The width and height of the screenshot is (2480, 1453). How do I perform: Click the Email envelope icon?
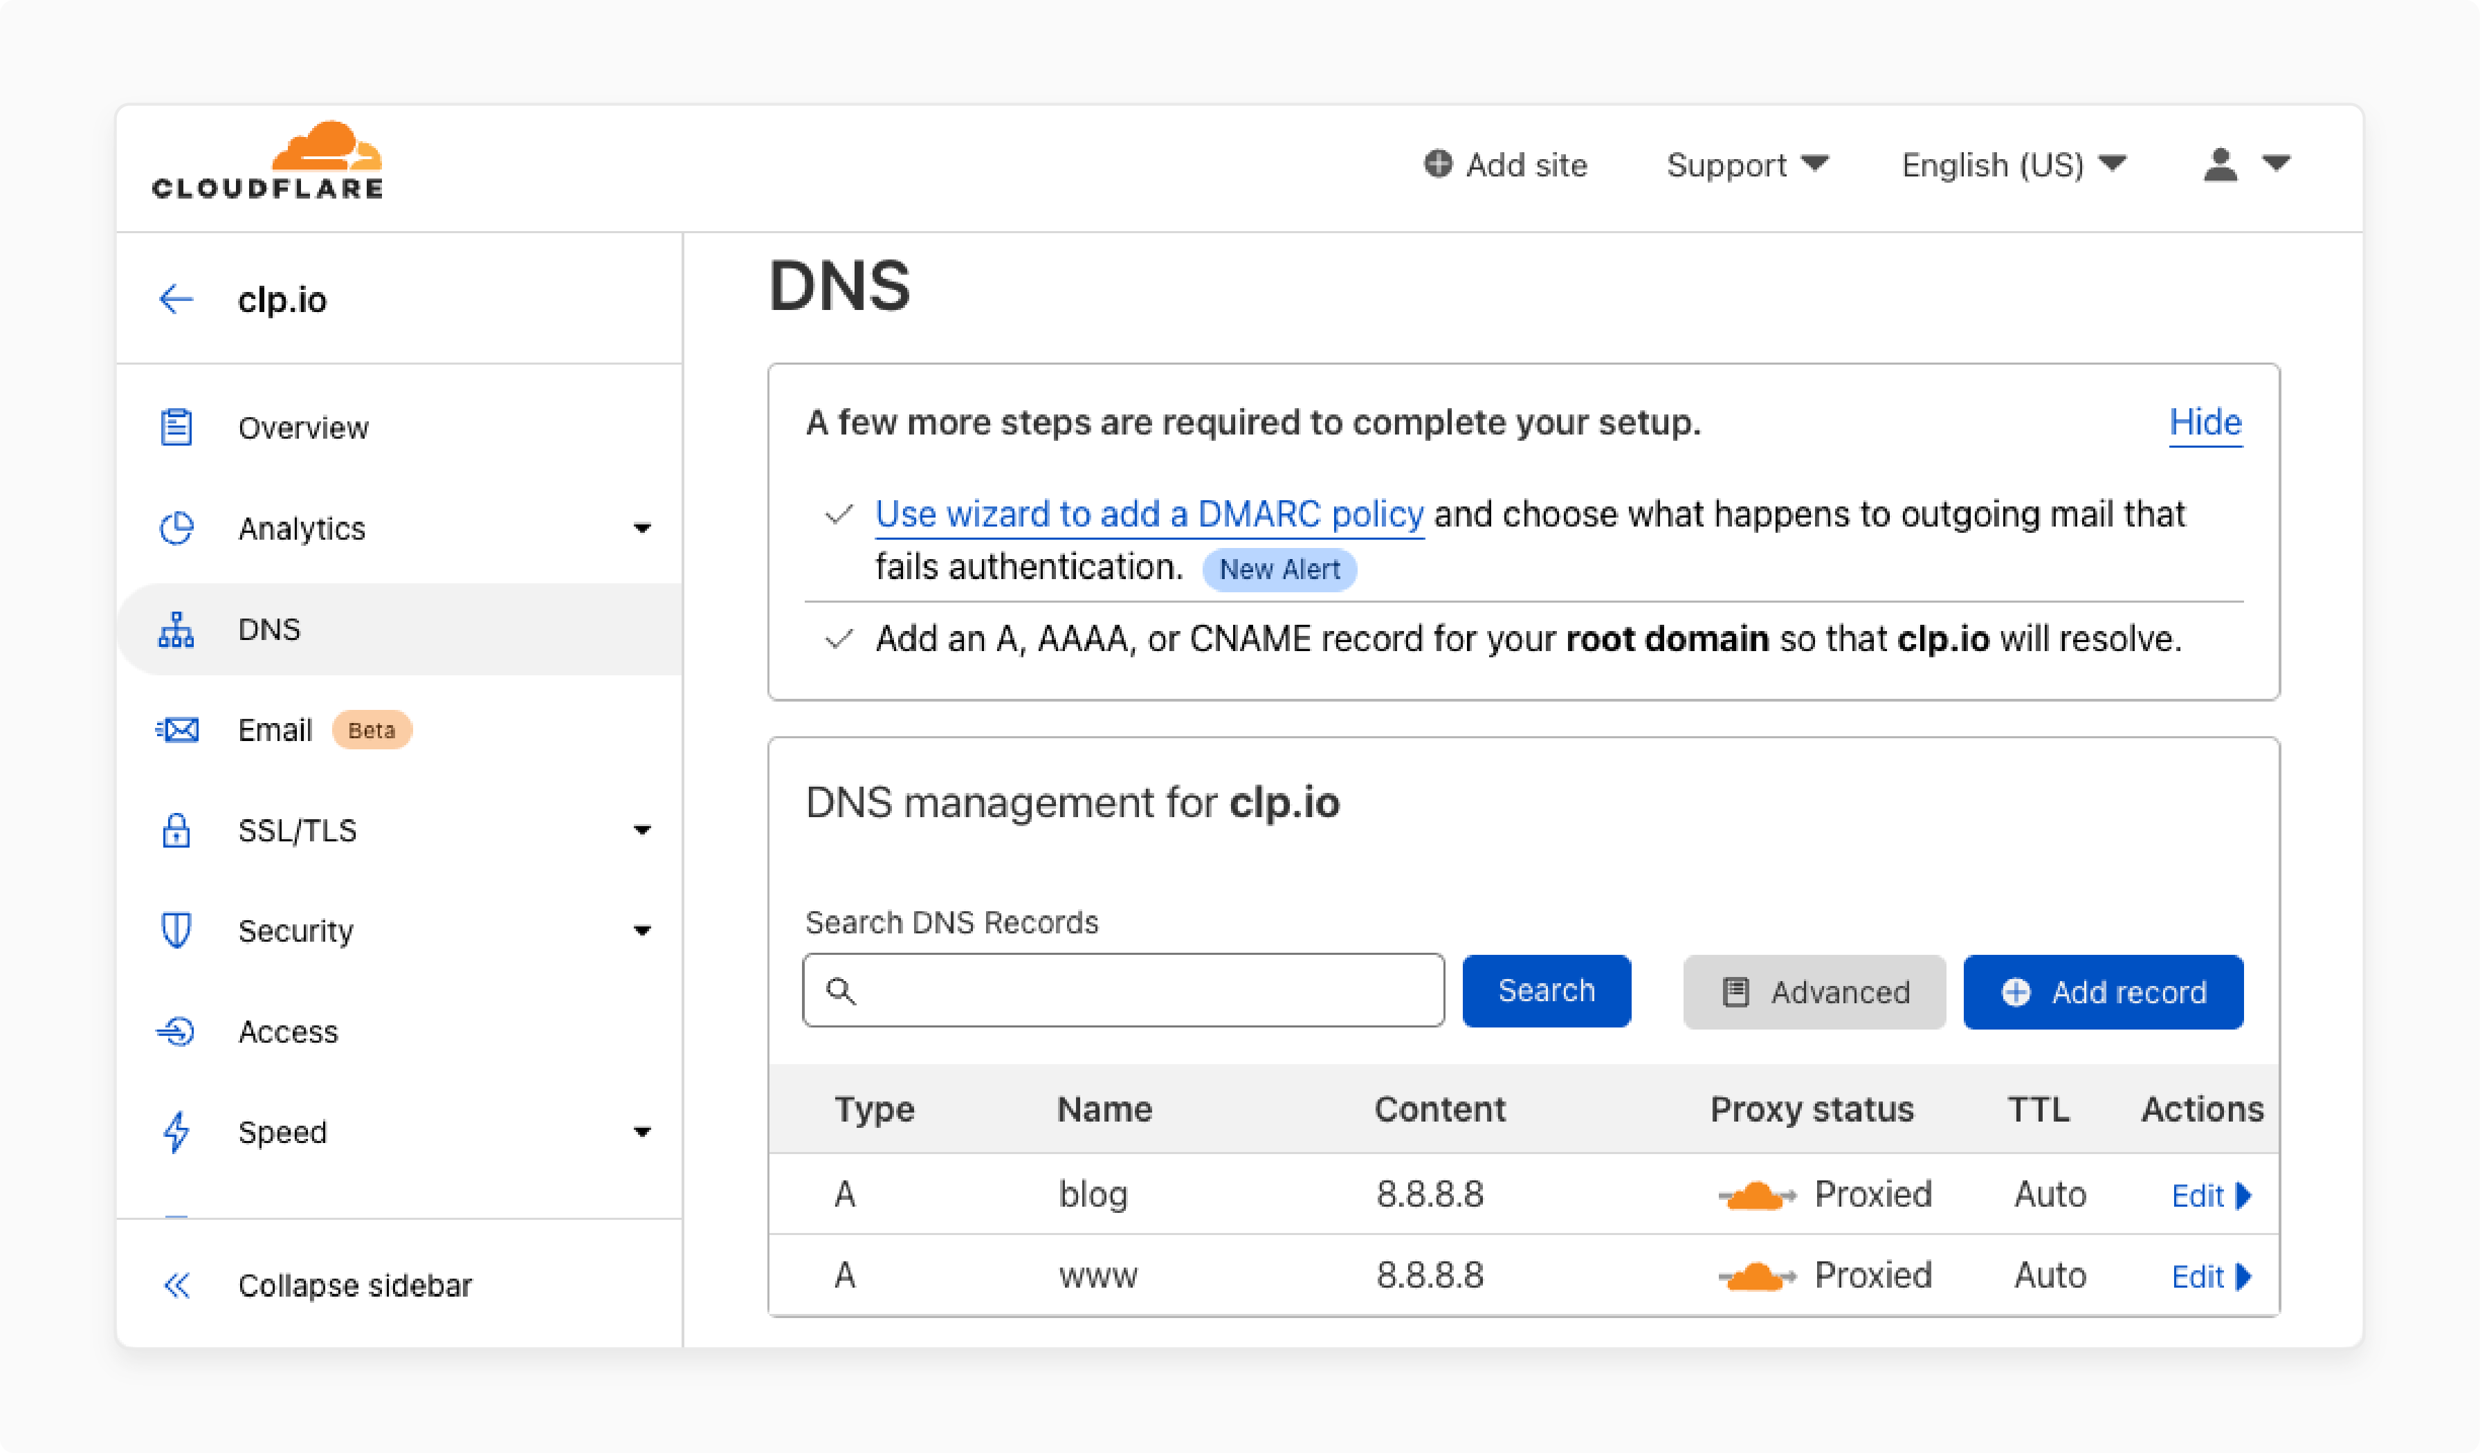(177, 730)
